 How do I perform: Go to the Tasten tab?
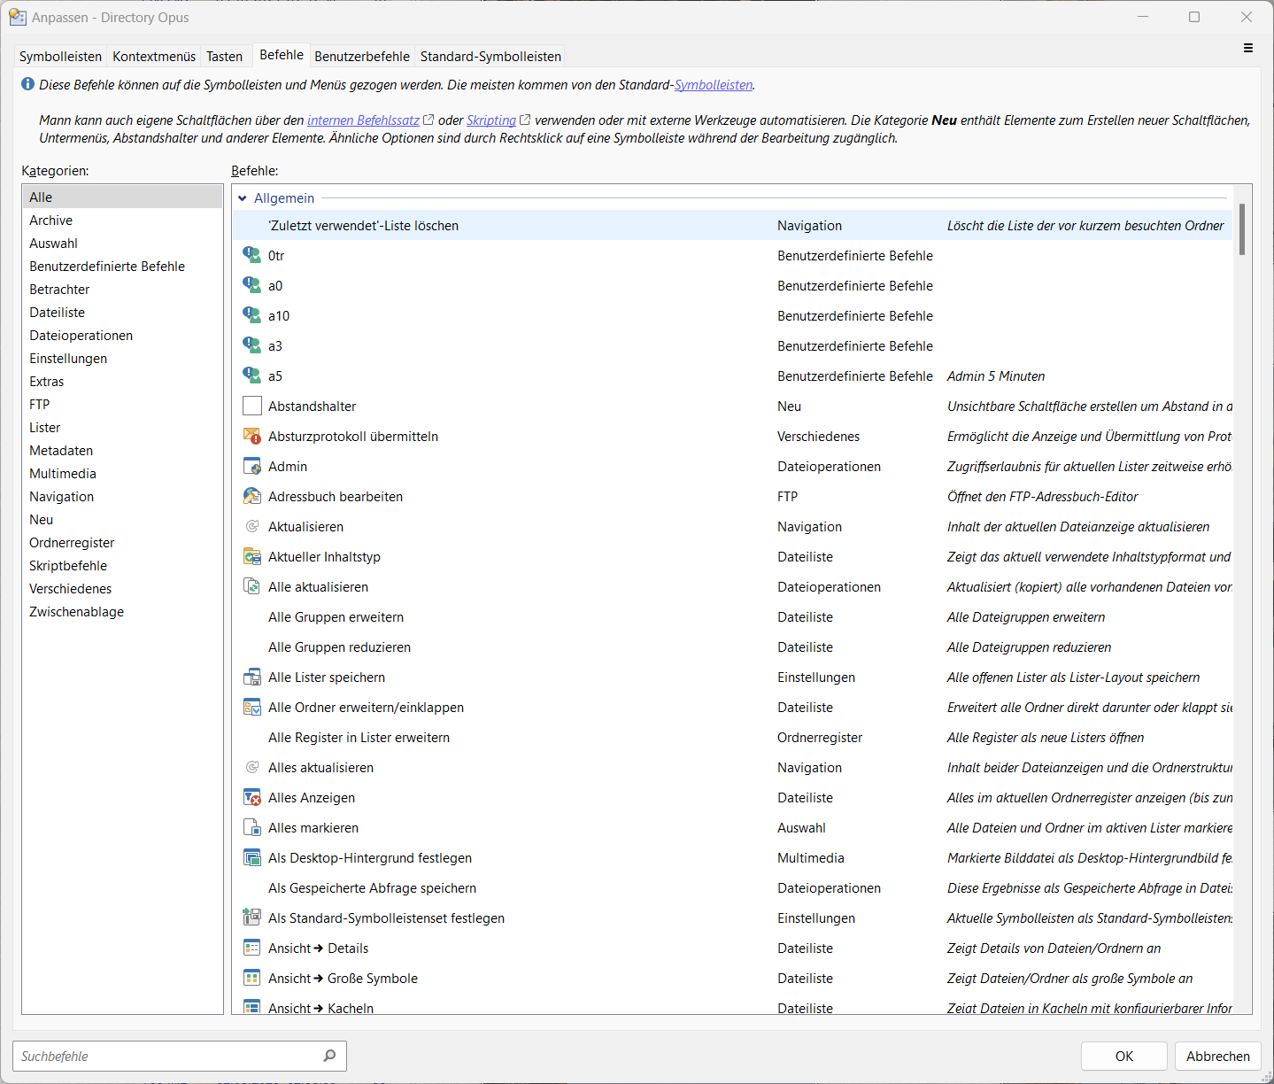point(225,56)
